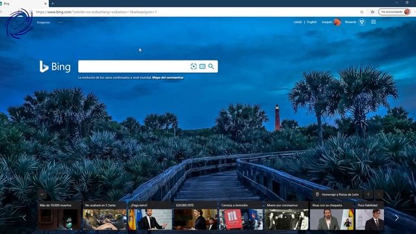This screenshot has height=234, width=416.
Task: Open the Mapa del coronavirus link
Action: 168,77
